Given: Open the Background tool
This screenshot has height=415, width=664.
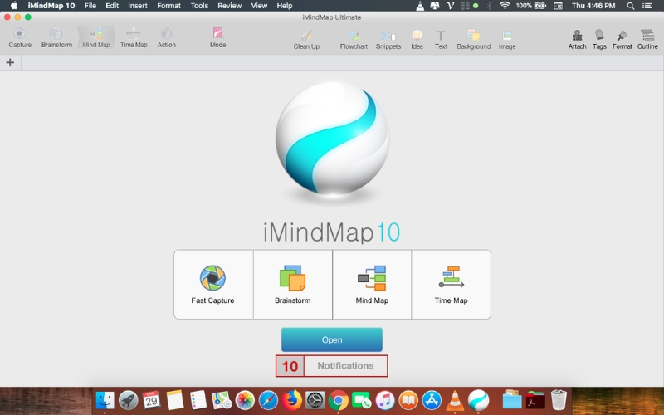Looking at the screenshot, I should [x=473, y=40].
